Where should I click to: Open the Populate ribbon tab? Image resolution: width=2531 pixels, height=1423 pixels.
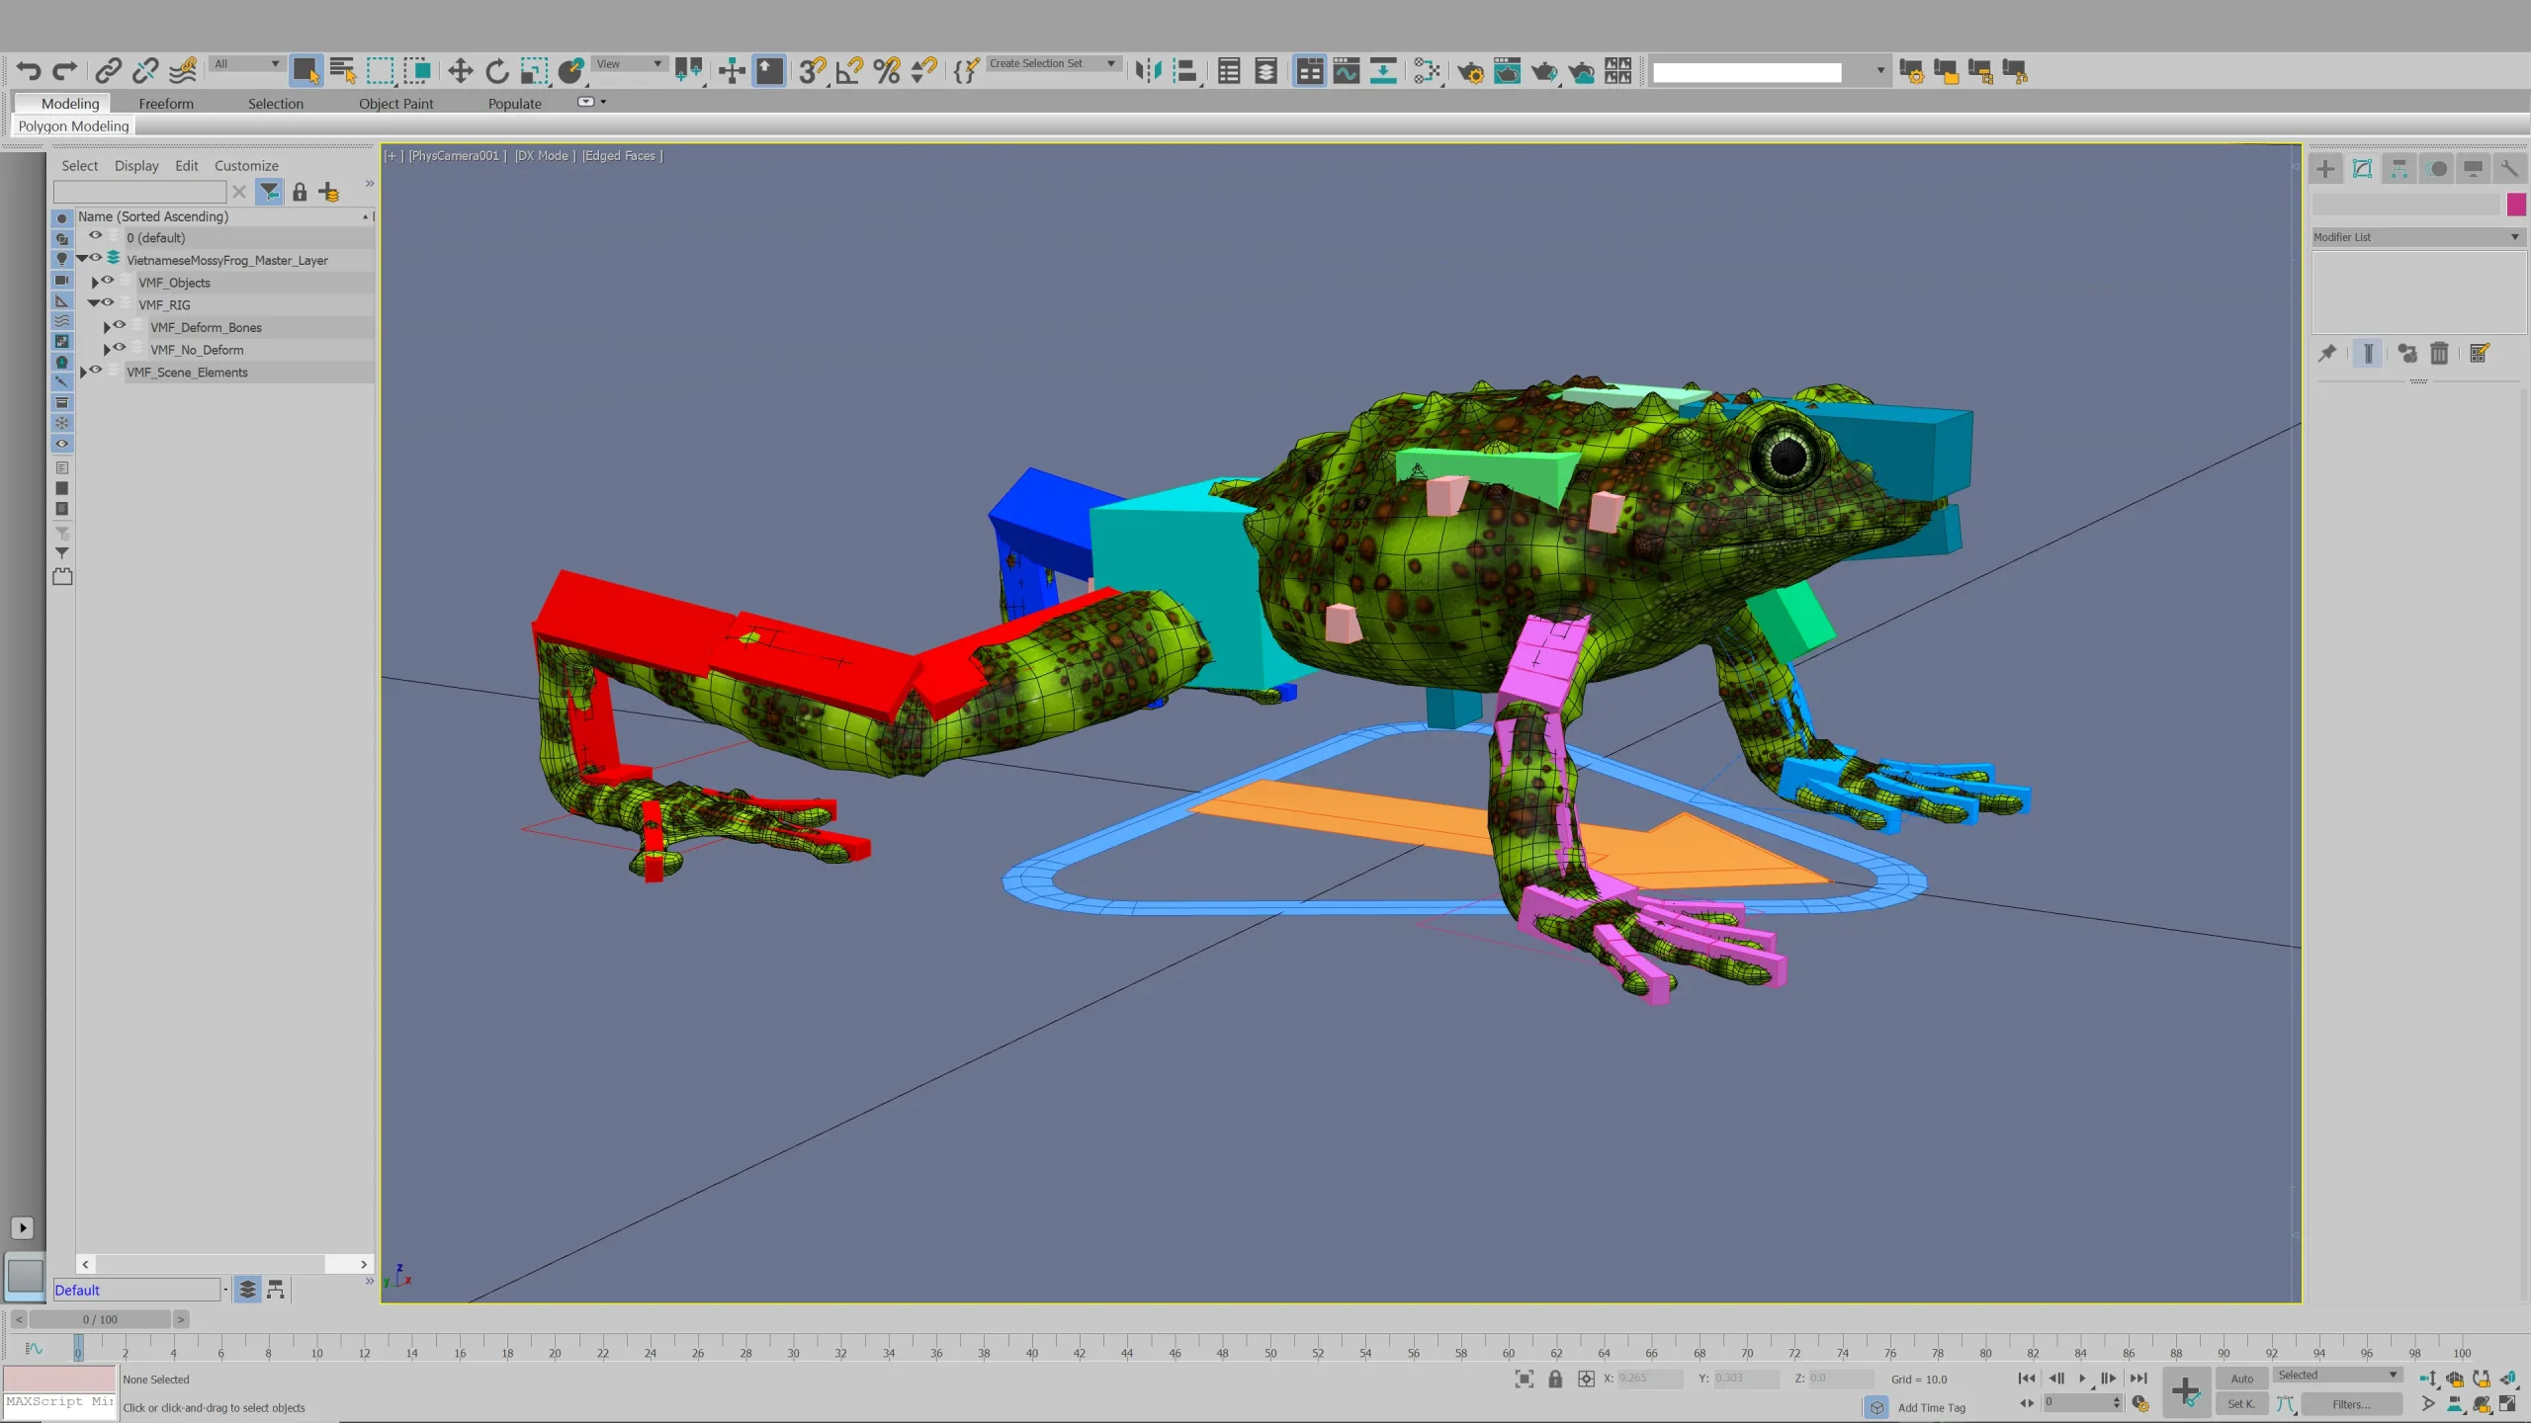514,104
